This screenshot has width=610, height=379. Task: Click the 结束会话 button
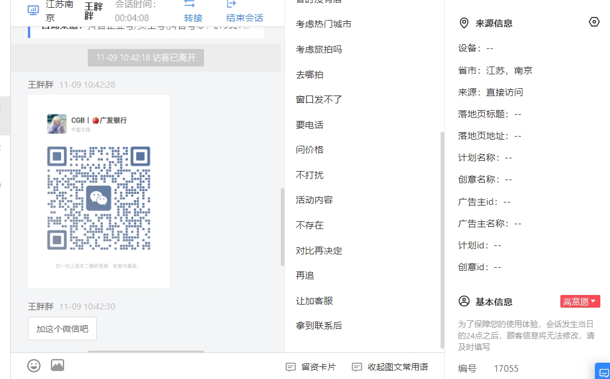(x=244, y=18)
